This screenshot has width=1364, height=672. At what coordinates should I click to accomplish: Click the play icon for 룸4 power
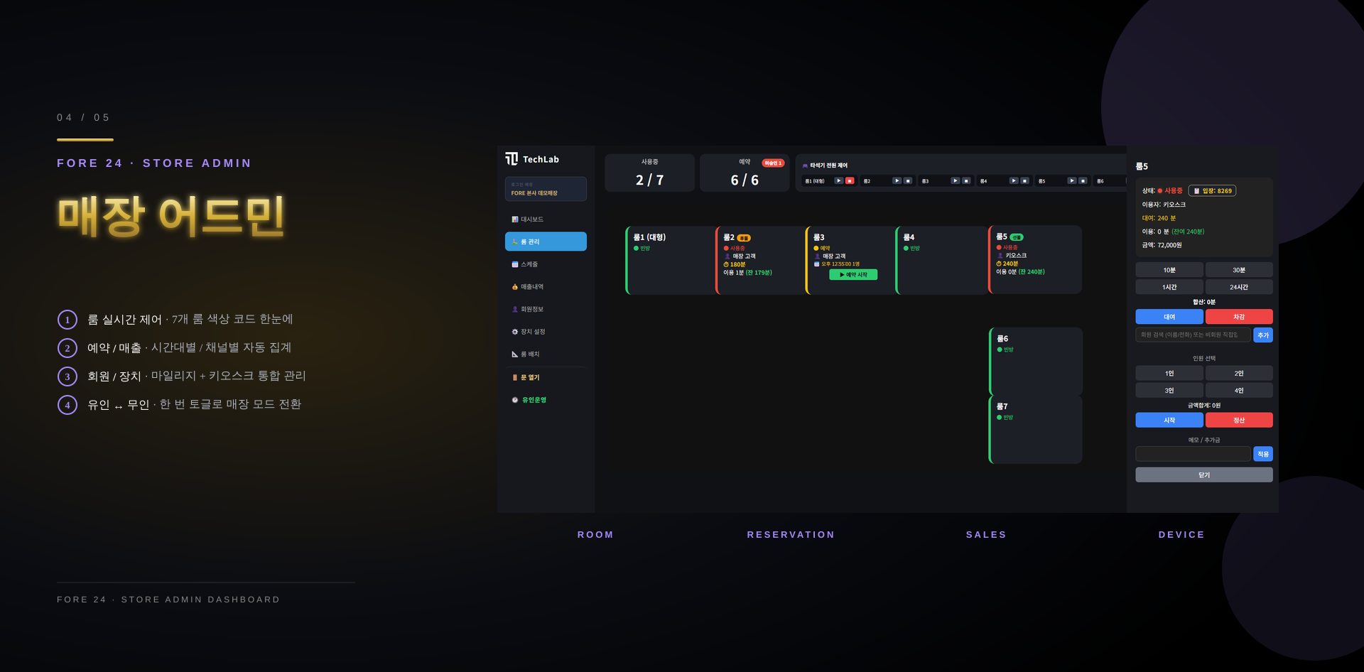tap(1014, 181)
